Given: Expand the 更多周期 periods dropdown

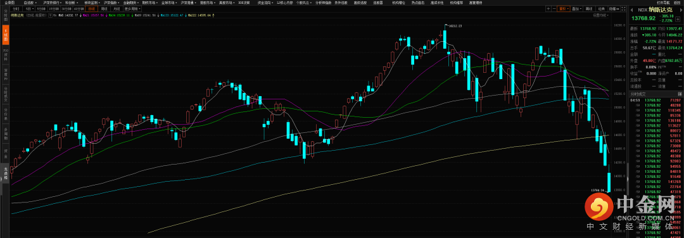Looking at the screenshot, I should [x=132, y=9].
